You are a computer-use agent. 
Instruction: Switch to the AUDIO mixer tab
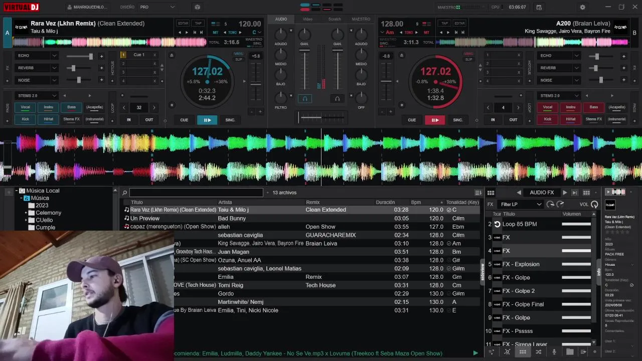coord(281,19)
